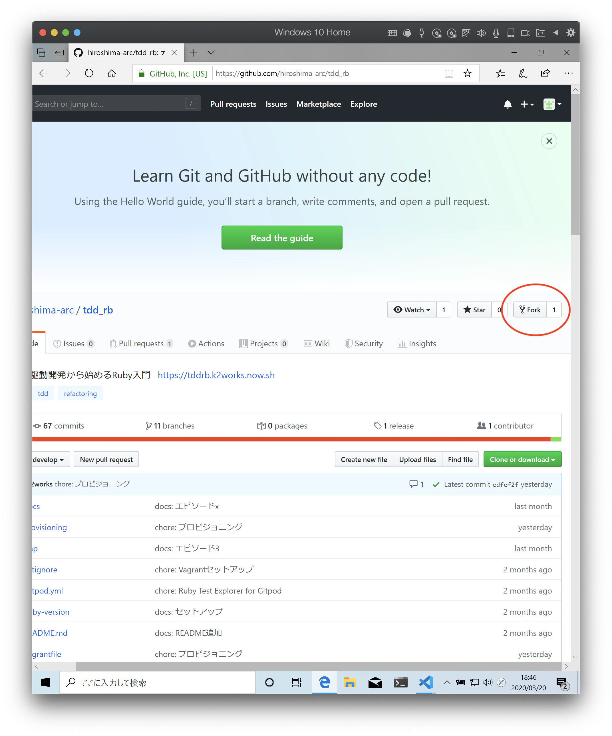Open the VM settings gear icon

coord(571,33)
